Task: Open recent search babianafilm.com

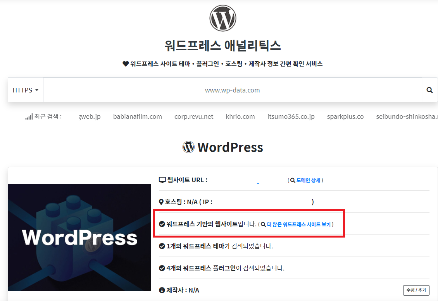Action: (138, 116)
